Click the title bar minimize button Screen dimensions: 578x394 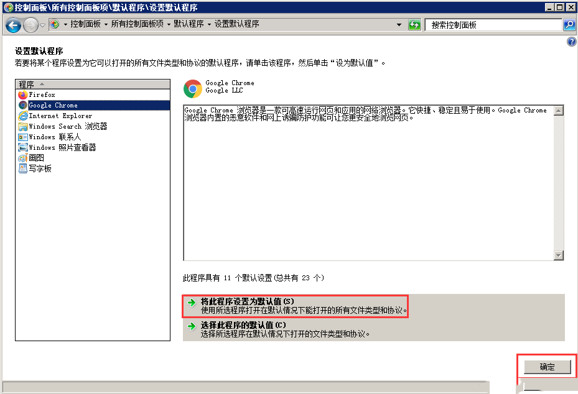tap(550, 7)
